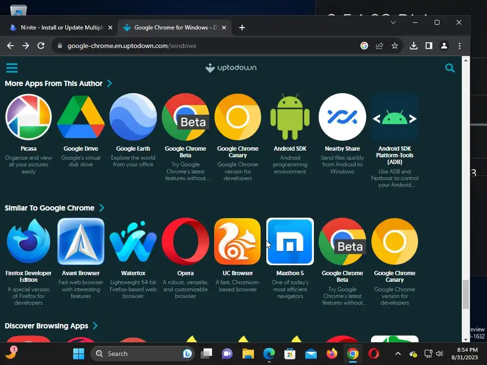487x365 pixels.
Task: Click the scrollbar down arrow
Action: [x=466, y=339]
